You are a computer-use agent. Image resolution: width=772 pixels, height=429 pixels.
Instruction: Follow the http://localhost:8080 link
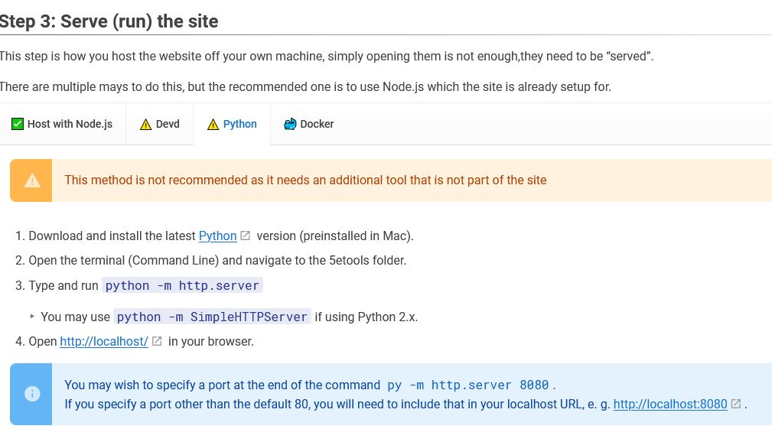[x=670, y=404]
